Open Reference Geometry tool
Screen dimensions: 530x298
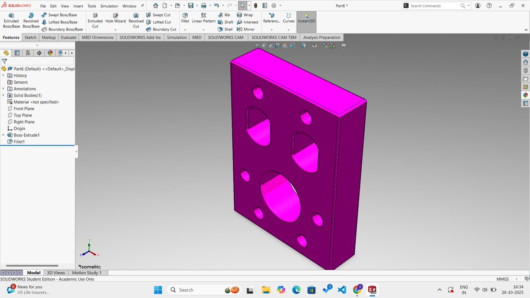pyautogui.click(x=272, y=18)
